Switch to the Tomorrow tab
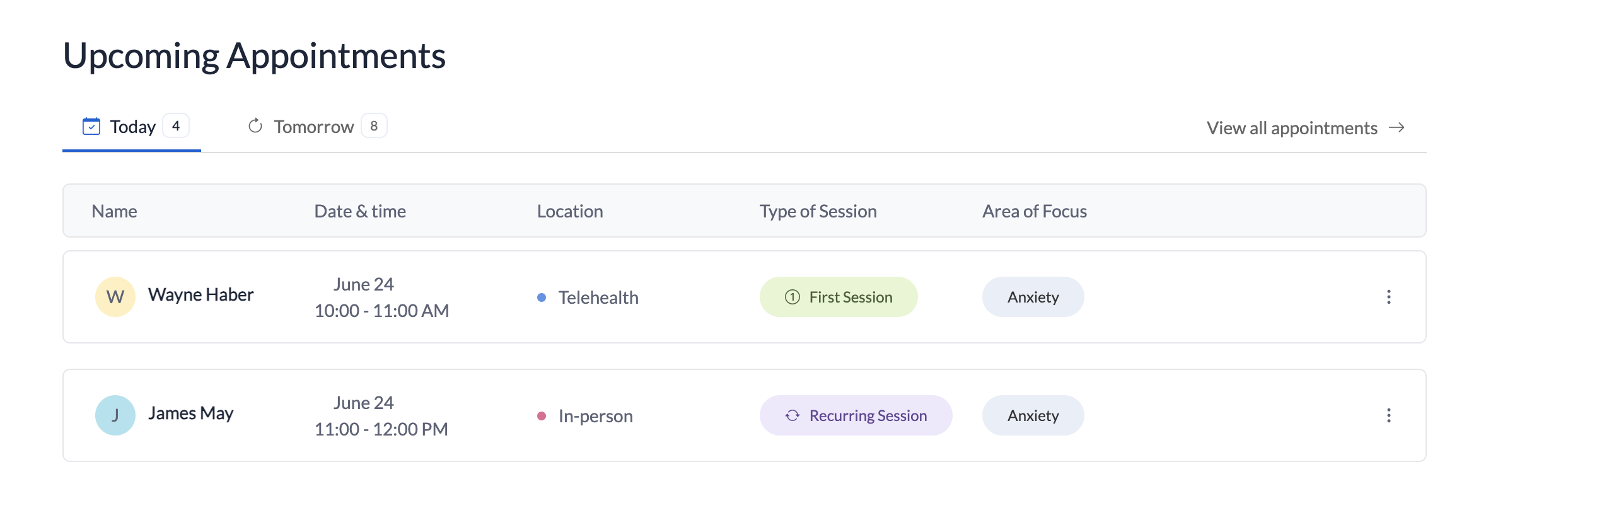Viewport: 1597px width, 508px height. [314, 127]
